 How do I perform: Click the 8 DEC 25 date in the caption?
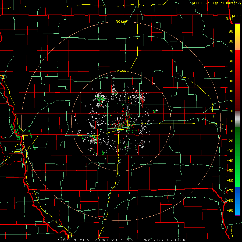pos(163,240)
